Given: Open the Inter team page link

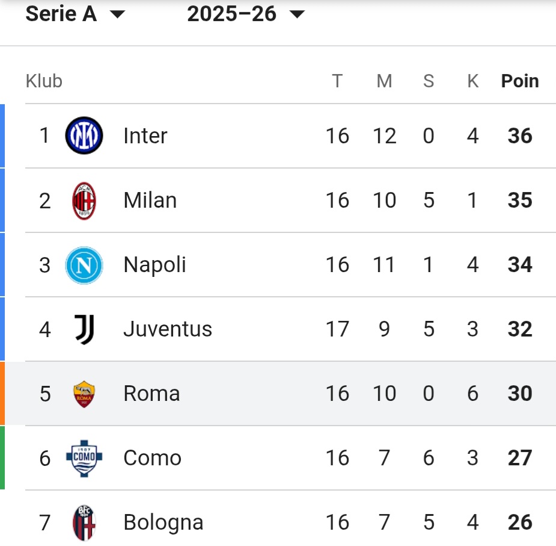Looking at the screenshot, I should (x=144, y=135).
